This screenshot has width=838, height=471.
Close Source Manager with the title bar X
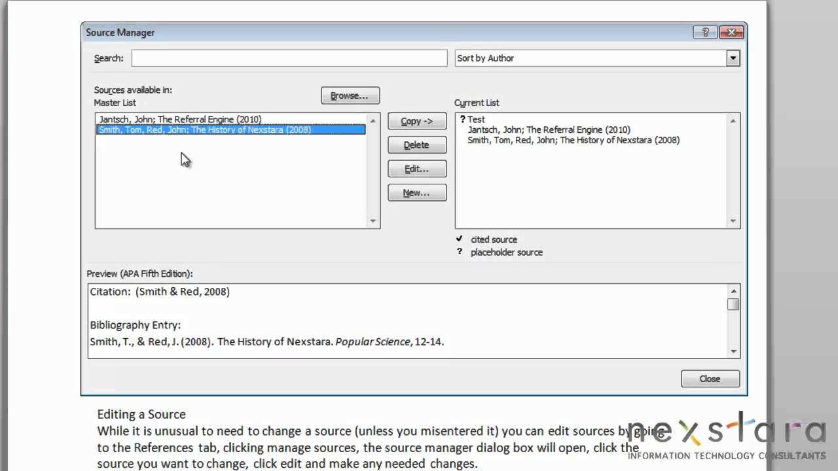click(x=731, y=32)
